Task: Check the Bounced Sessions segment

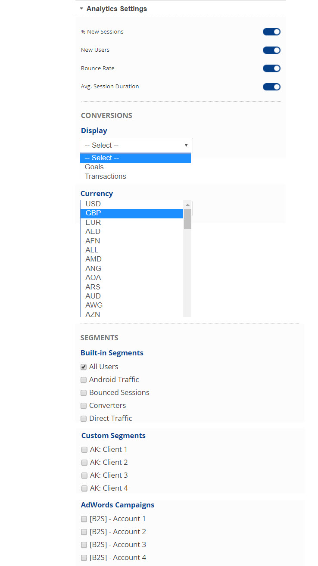Action: pos(84,393)
